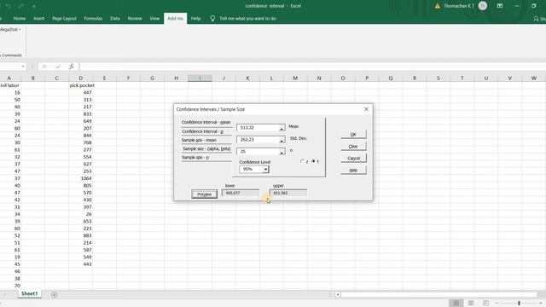
Task: Click the n input field showing 25
Action: click(258, 152)
